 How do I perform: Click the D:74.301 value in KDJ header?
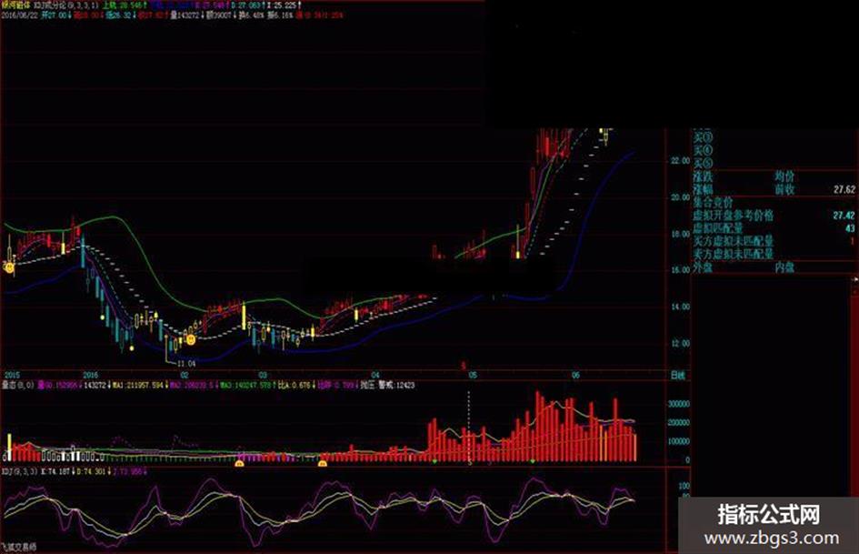point(92,471)
